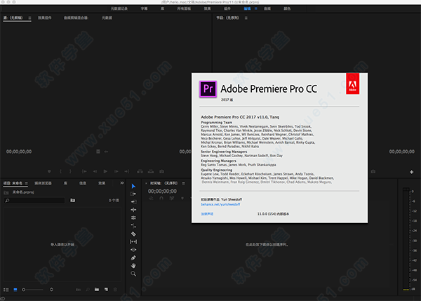Export frame with Source monitor camera icon
The width and height of the screenshot is (421, 301).
[x=161, y=171]
